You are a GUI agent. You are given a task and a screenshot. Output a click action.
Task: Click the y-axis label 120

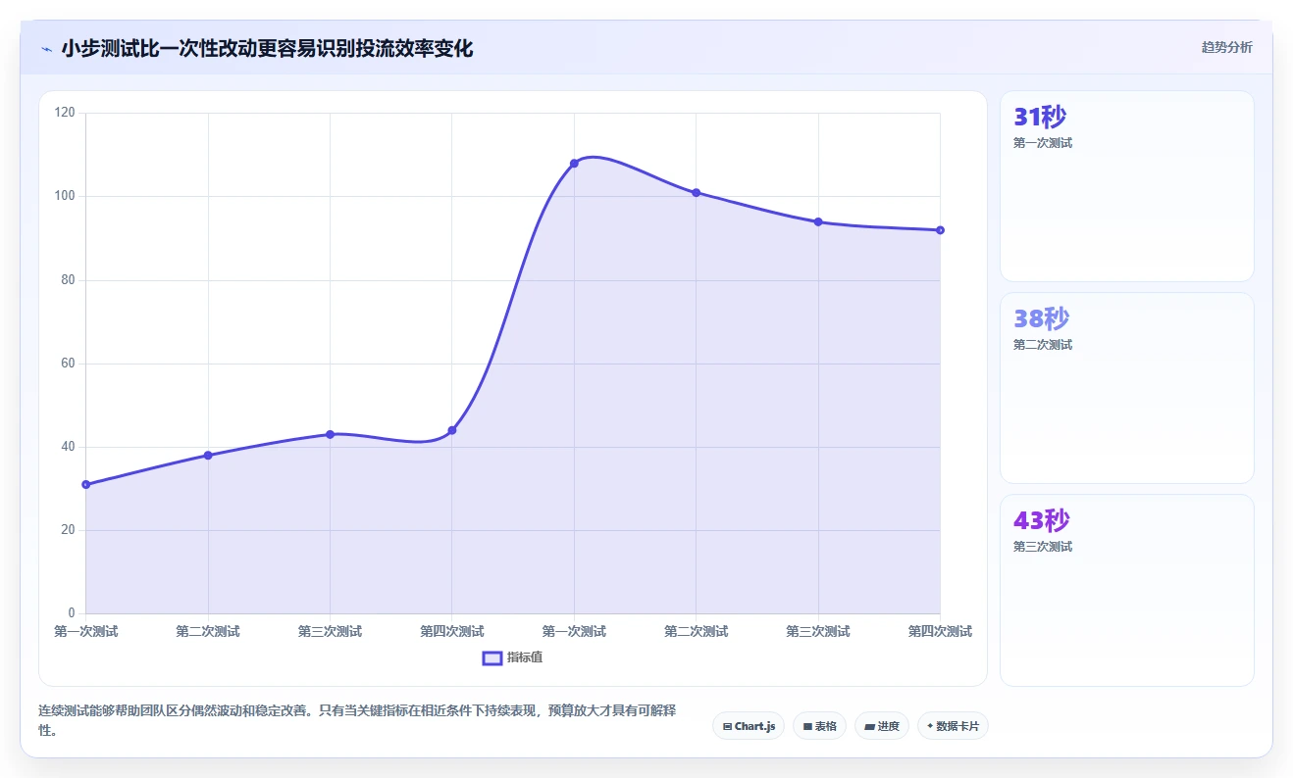(x=65, y=113)
